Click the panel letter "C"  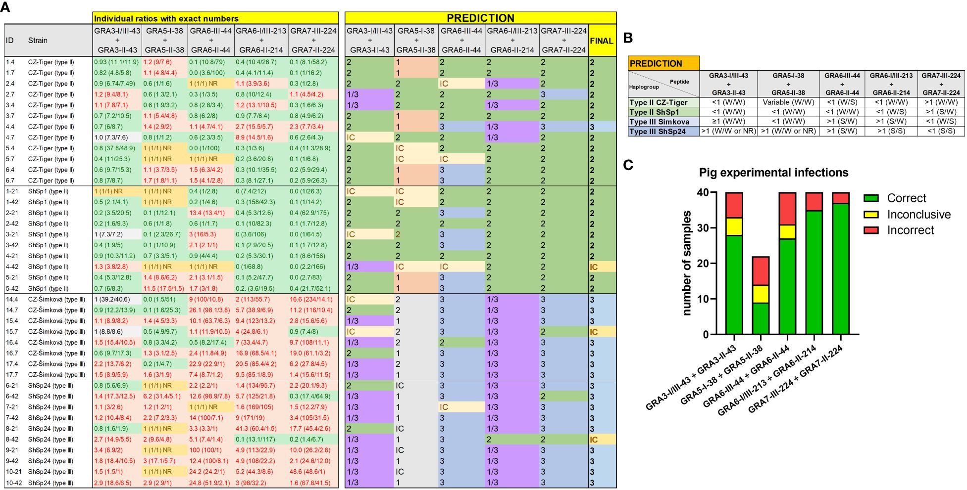point(628,165)
